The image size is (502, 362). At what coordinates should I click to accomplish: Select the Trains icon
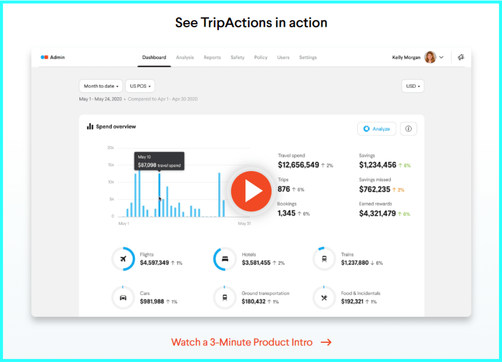324,259
